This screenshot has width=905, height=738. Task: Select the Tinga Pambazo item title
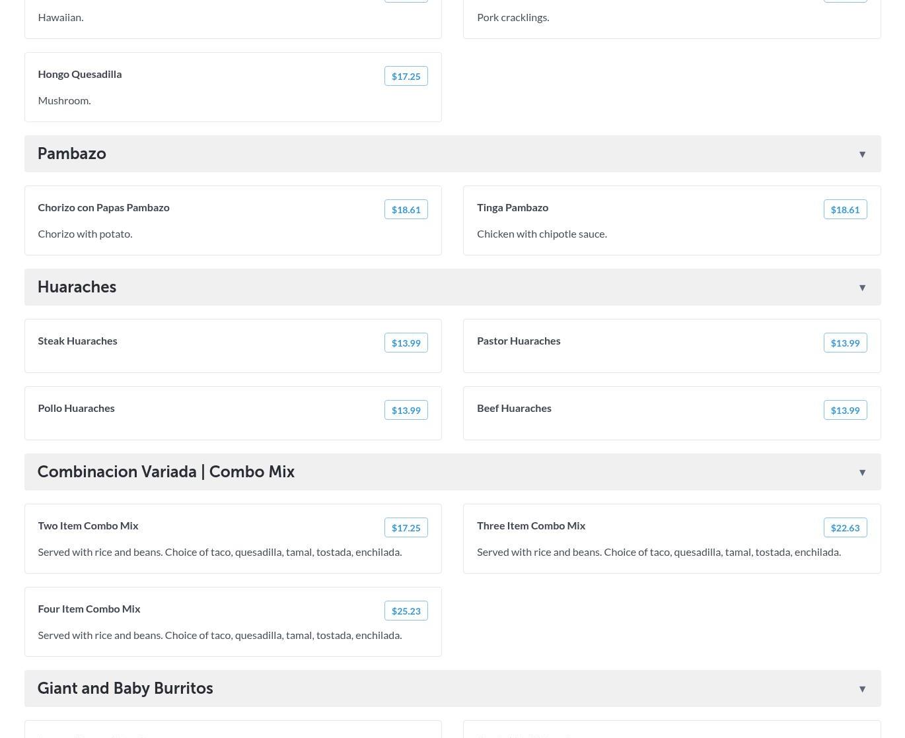[513, 207]
